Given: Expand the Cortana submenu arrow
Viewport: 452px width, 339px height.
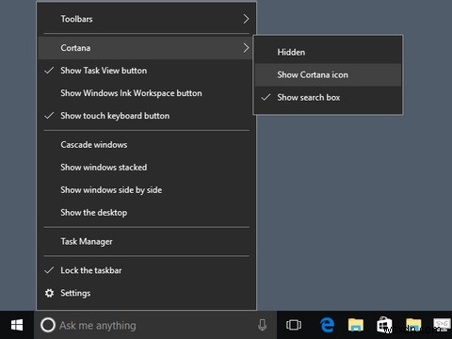Looking at the screenshot, I should 246,48.
